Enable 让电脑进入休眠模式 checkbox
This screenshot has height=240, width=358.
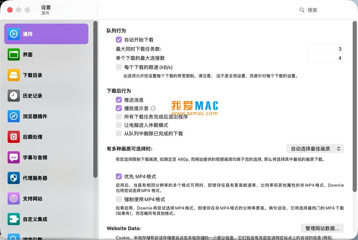[119, 125]
